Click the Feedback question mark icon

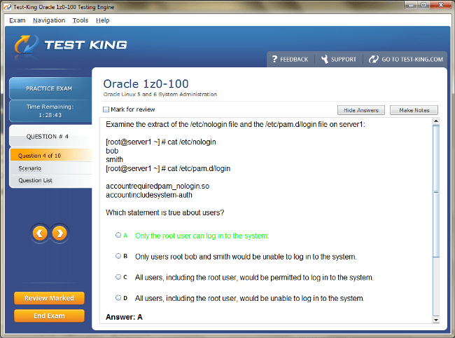coord(274,59)
